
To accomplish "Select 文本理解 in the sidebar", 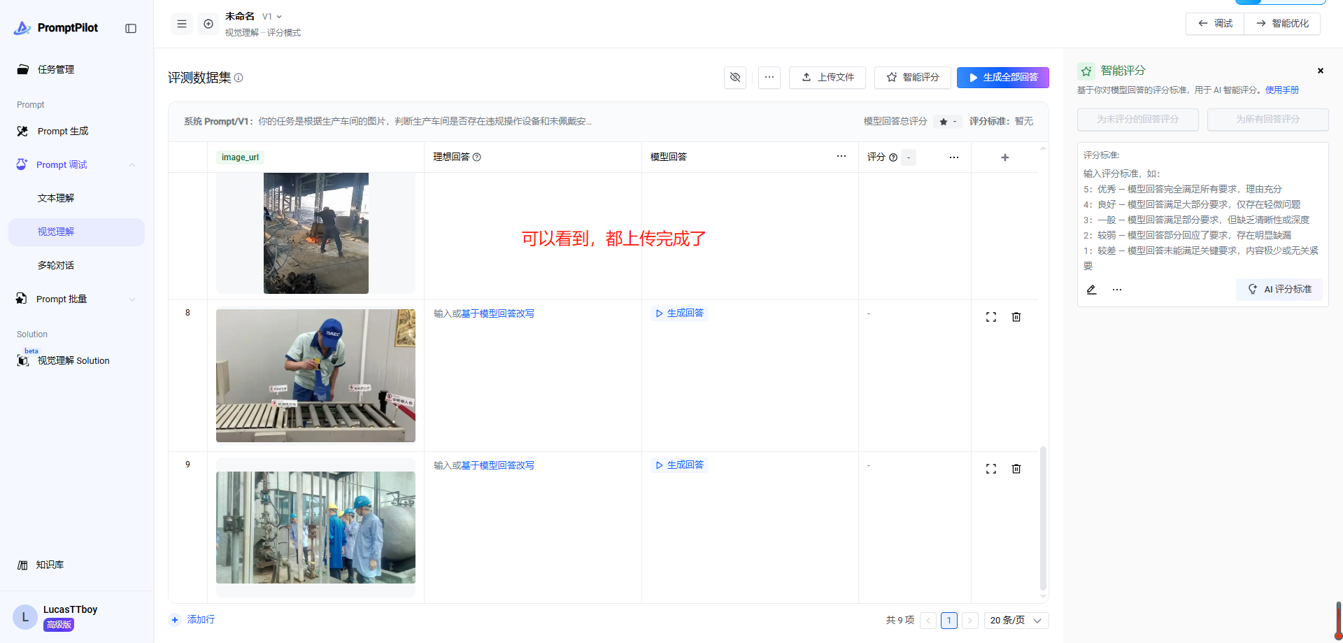I will coord(56,199).
